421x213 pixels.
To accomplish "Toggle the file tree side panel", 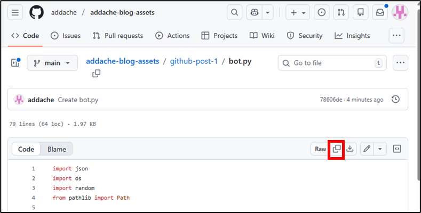I will [x=15, y=63].
